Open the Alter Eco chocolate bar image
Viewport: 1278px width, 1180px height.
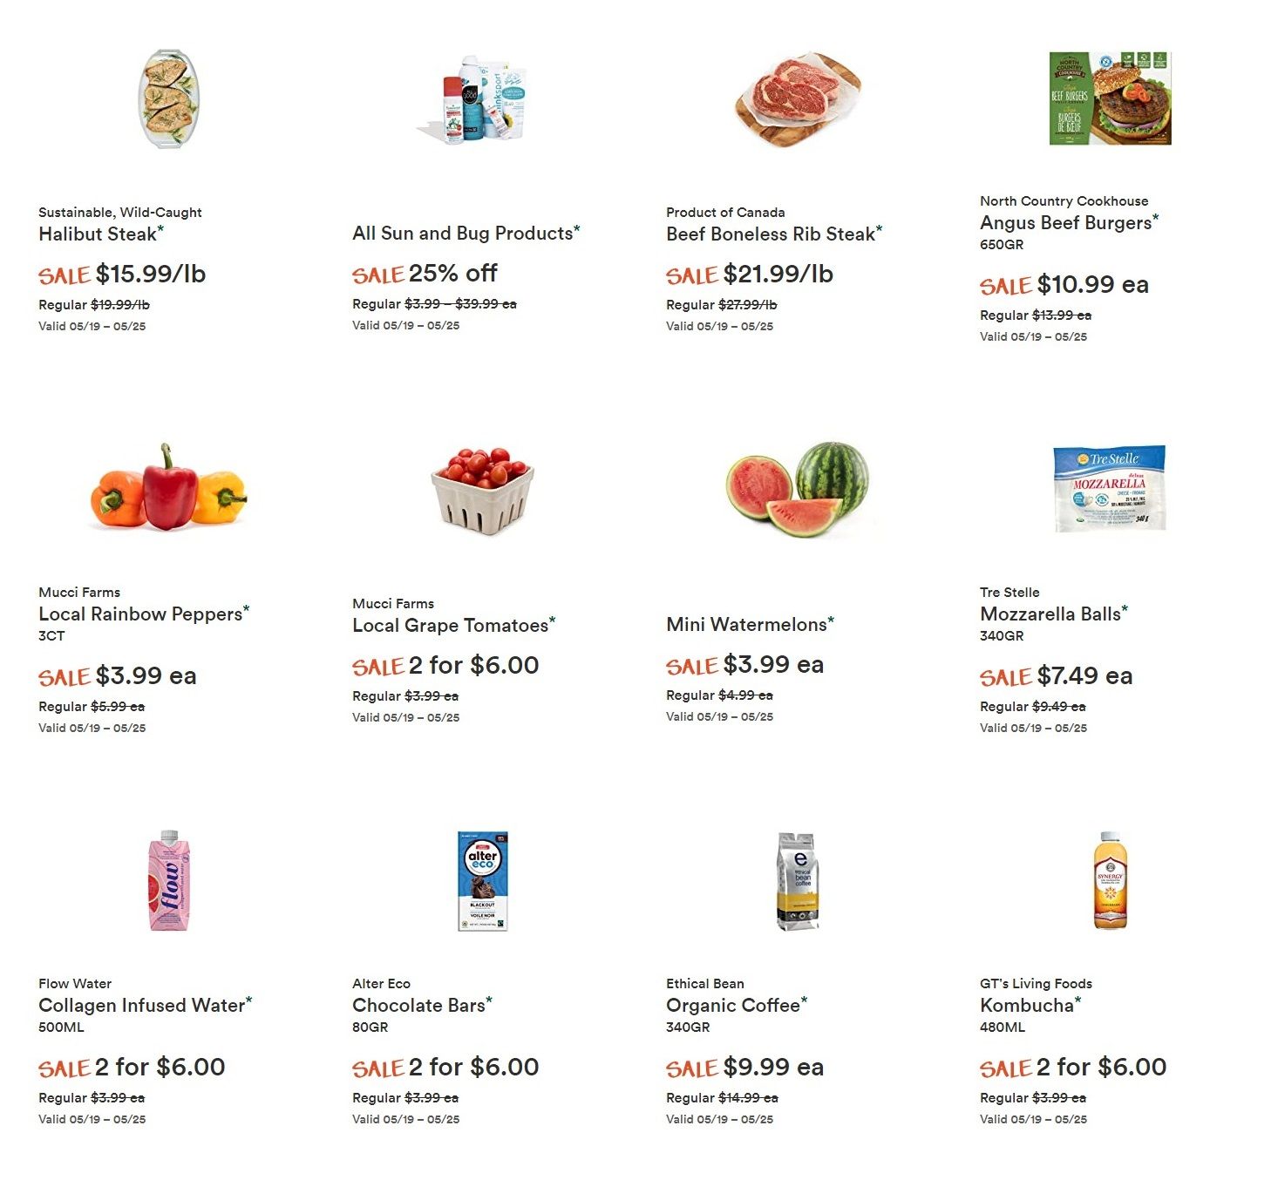point(483,880)
